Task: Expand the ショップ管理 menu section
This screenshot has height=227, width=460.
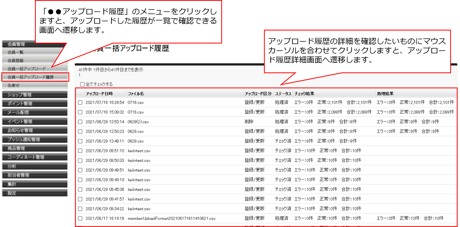Action: tap(35, 95)
